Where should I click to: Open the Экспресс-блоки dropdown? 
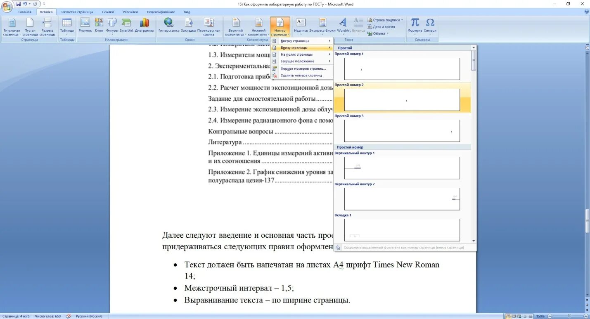[x=322, y=27]
